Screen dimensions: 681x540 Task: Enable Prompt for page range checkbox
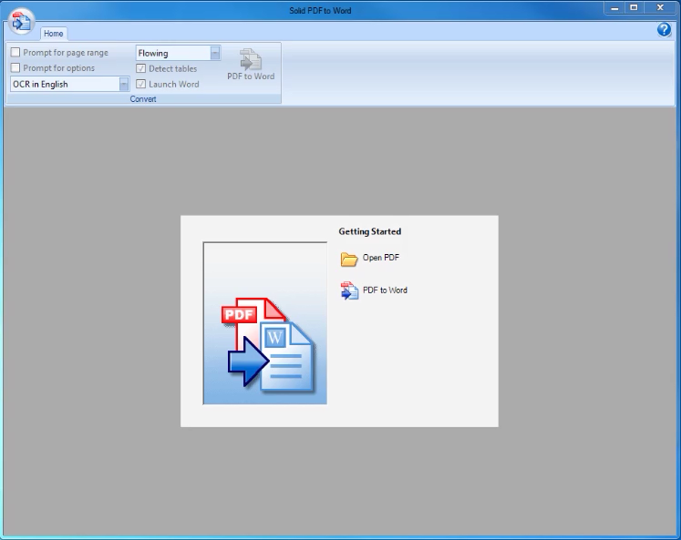15,53
